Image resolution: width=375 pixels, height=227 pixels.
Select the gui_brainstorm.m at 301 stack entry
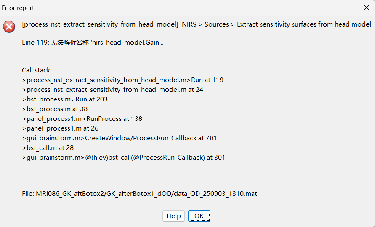tap(123, 158)
